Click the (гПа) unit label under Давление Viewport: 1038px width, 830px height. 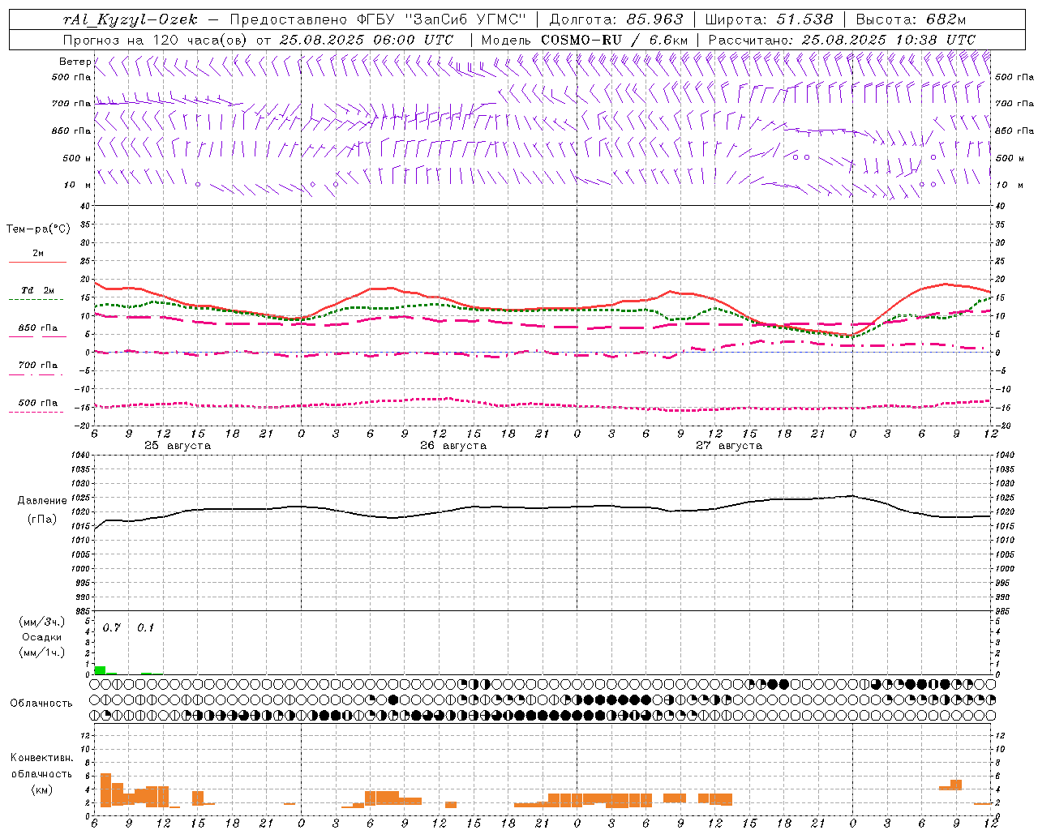pyautogui.click(x=42, y=520)
